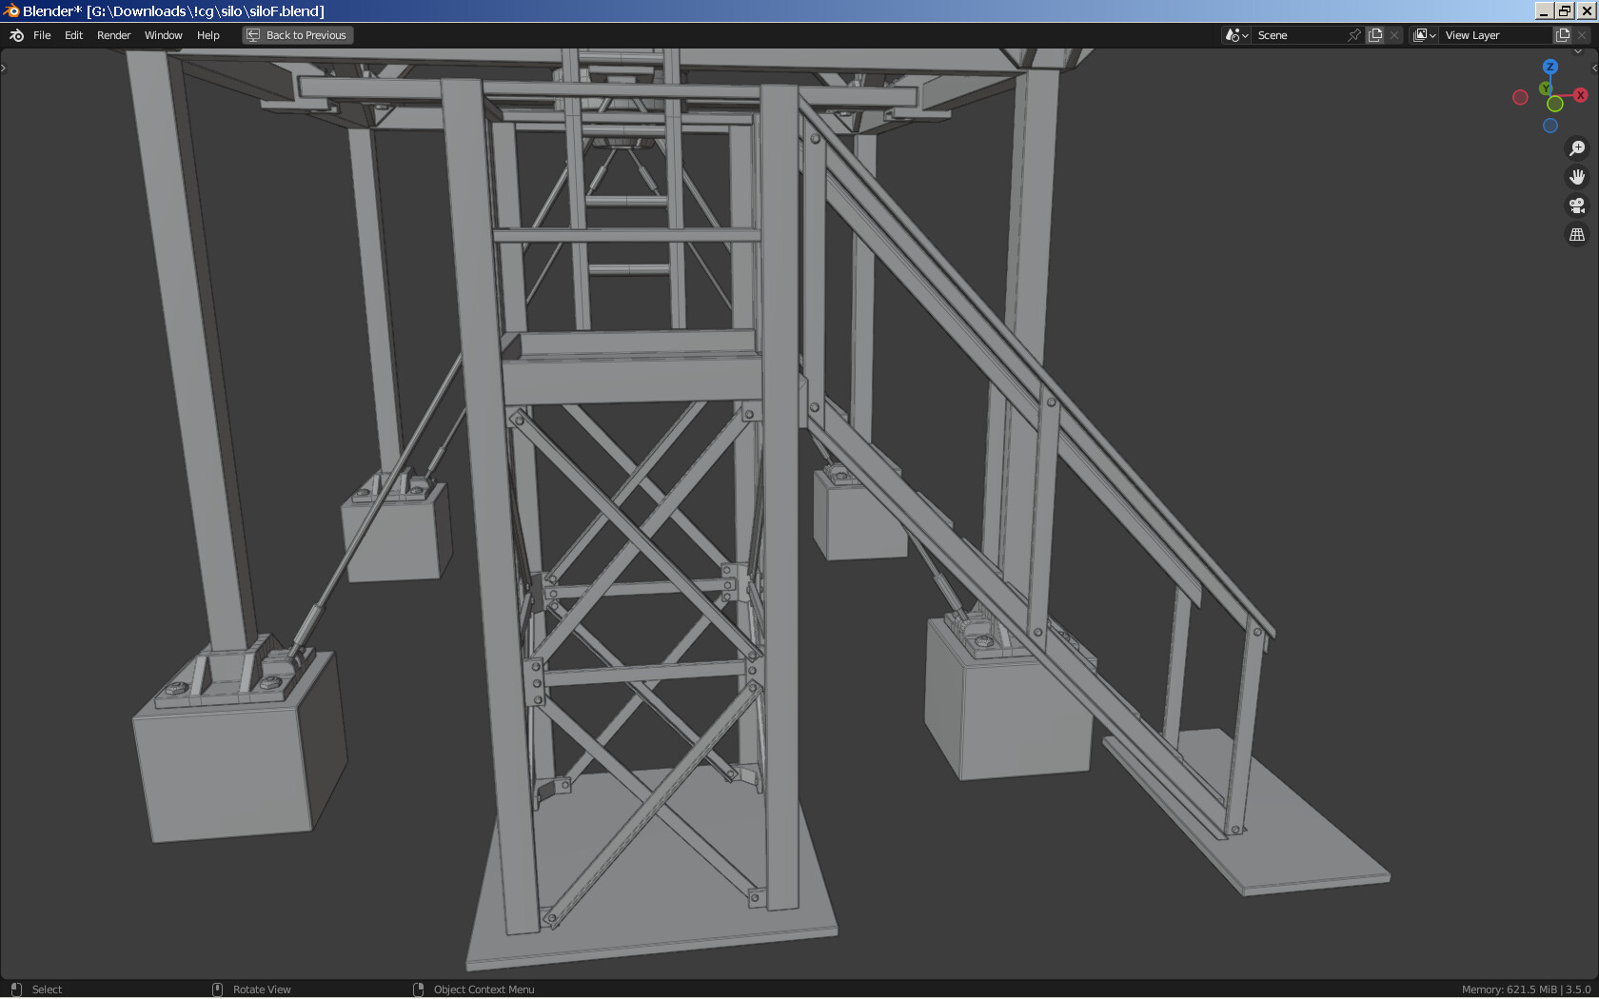Image resolution: width=1599 pixels, height=999 pixels.
Task: Select the Zoom tool icon in viewport sidebar
Action: (1577, 147)
